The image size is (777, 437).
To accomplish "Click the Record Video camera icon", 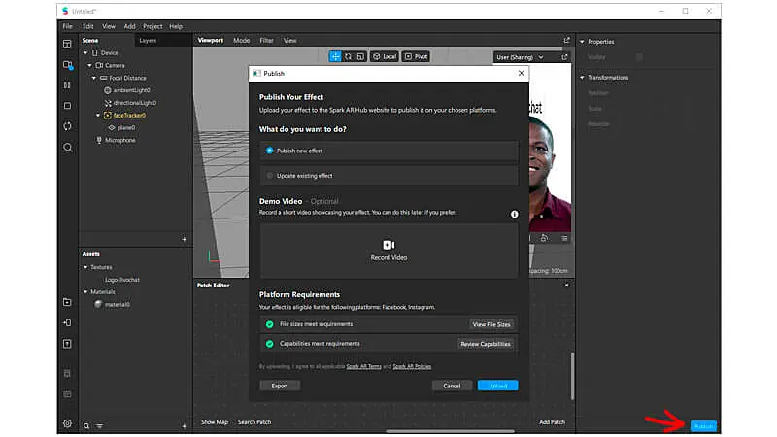I will (388, 245).
